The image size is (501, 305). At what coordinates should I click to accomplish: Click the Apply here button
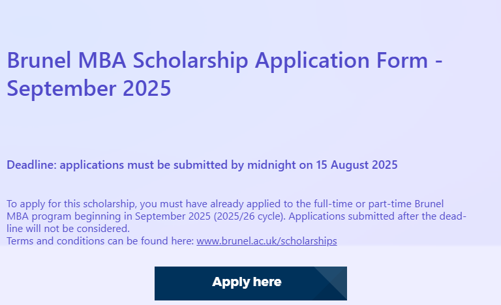(x=247, y=283)
